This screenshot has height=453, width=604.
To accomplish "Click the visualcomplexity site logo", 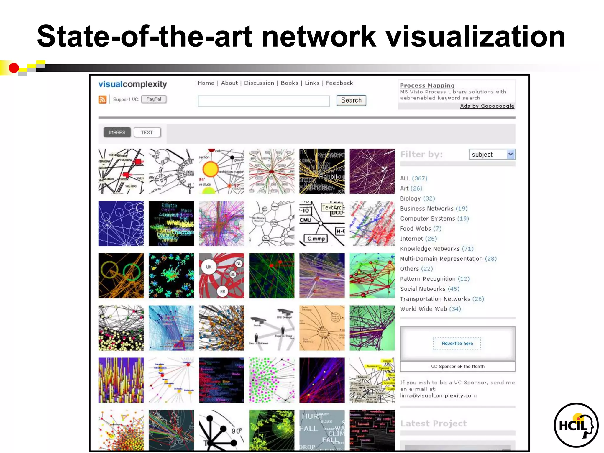I will tap(132, 84).
